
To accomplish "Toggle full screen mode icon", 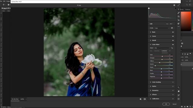I will 179,5.
